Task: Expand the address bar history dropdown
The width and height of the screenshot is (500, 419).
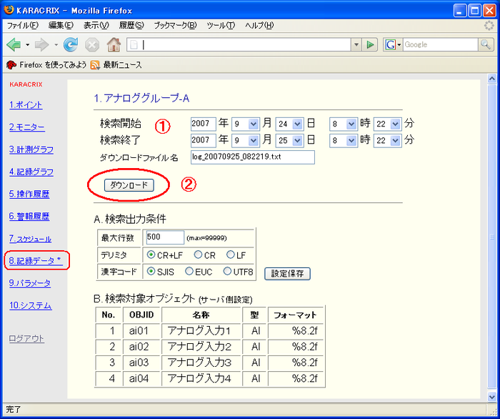Action: click(356, 44)
